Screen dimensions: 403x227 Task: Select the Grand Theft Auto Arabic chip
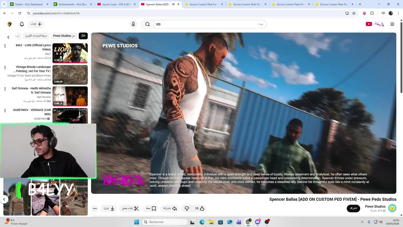click(36, 36)
